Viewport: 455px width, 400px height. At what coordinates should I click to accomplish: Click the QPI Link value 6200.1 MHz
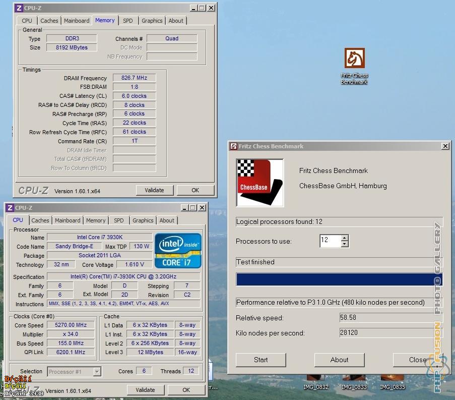(71, 353)
